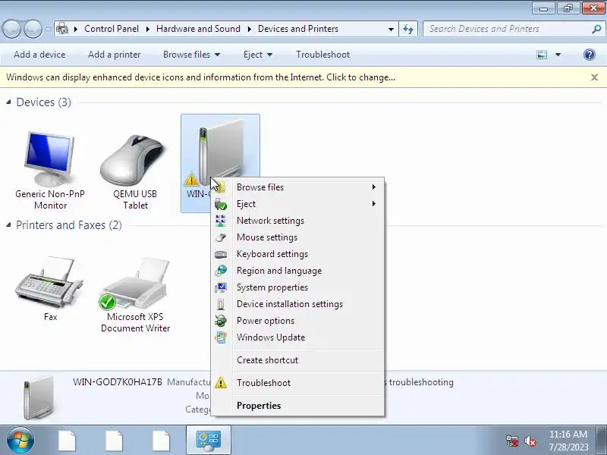Click Add a device toolbar button

click(39, 55)
